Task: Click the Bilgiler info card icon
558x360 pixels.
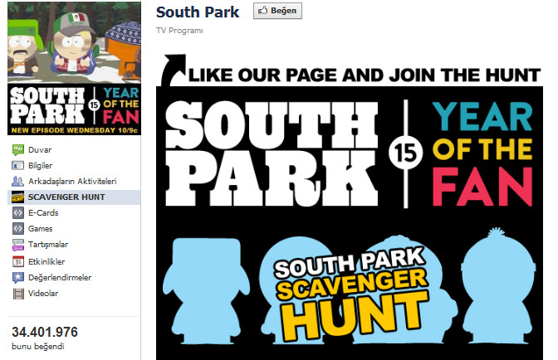Action: [17, 166]
